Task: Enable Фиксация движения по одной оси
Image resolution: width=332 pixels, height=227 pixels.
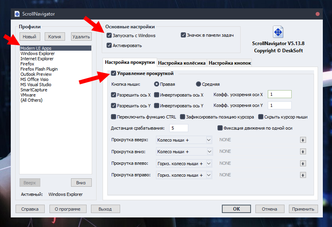Action: [220, 128]
